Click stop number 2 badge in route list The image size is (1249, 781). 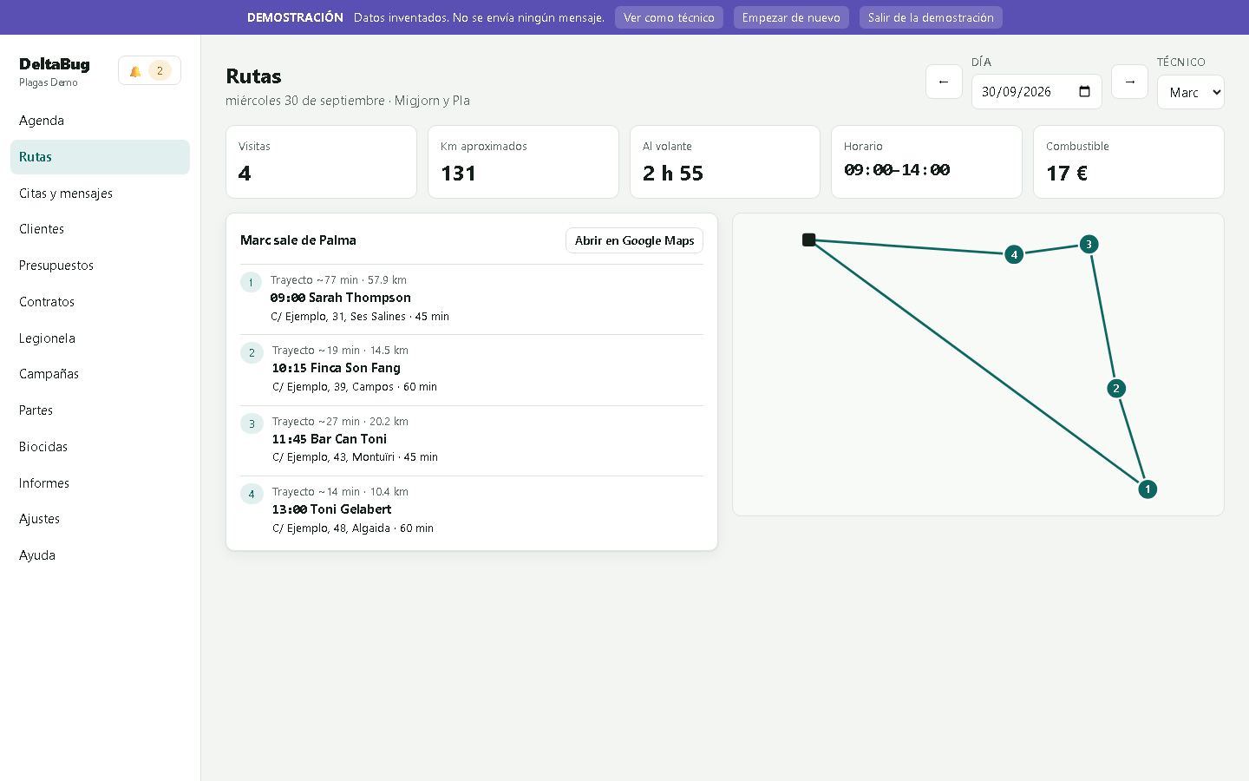pos(252,353)
